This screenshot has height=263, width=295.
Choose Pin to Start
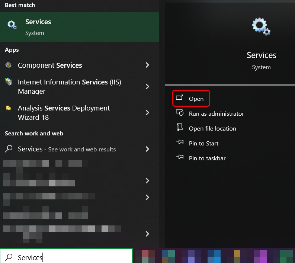click(x=203, y=143)
